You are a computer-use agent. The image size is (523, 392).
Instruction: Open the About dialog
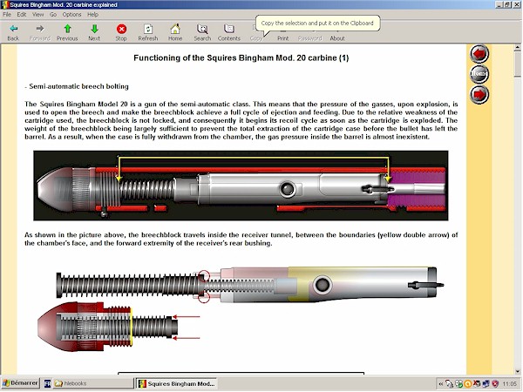(337, 38)
